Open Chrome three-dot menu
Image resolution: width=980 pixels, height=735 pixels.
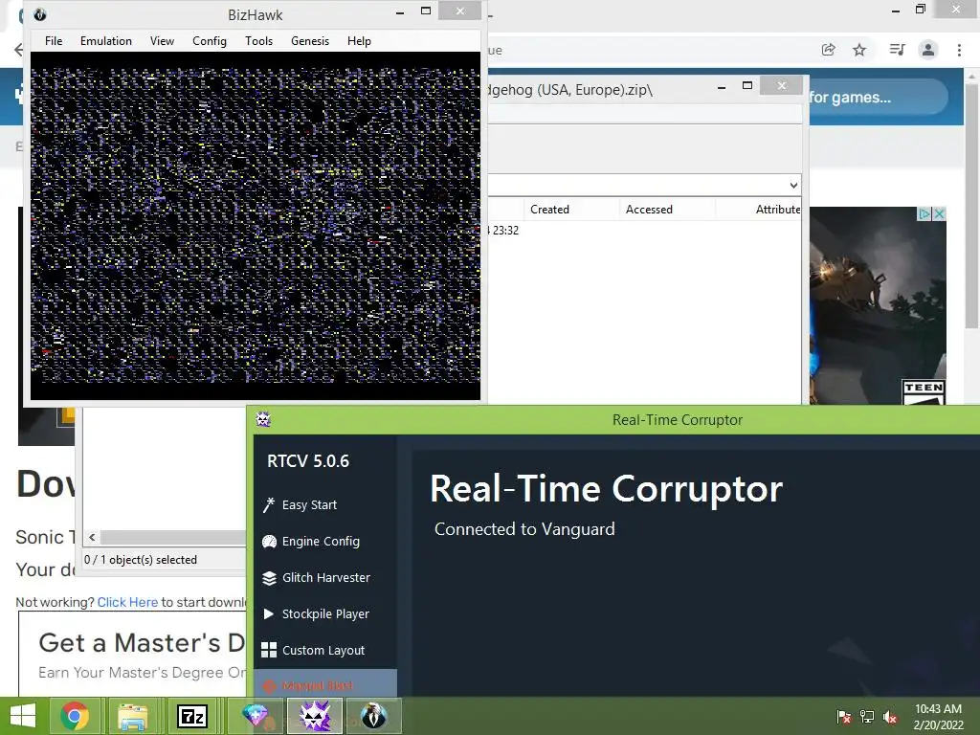click(959, 50)
